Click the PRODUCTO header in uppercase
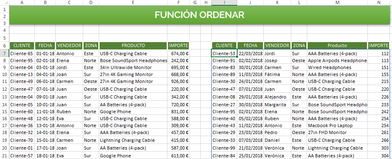This screenshot has height=159, width=392. 133,46
